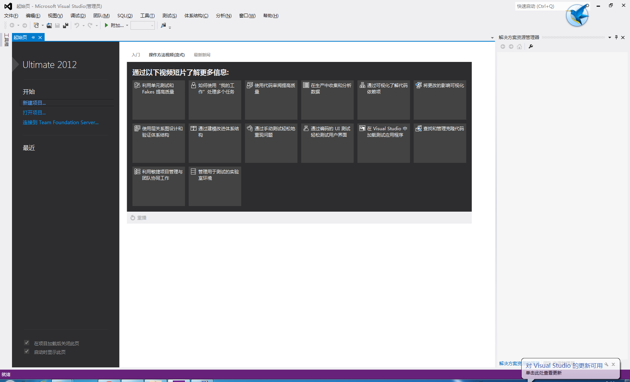Image resolution: width=630 pixels, height=382 pixels.
Task: Open the Redo history dropdown arrow
Action: point(97,26)
